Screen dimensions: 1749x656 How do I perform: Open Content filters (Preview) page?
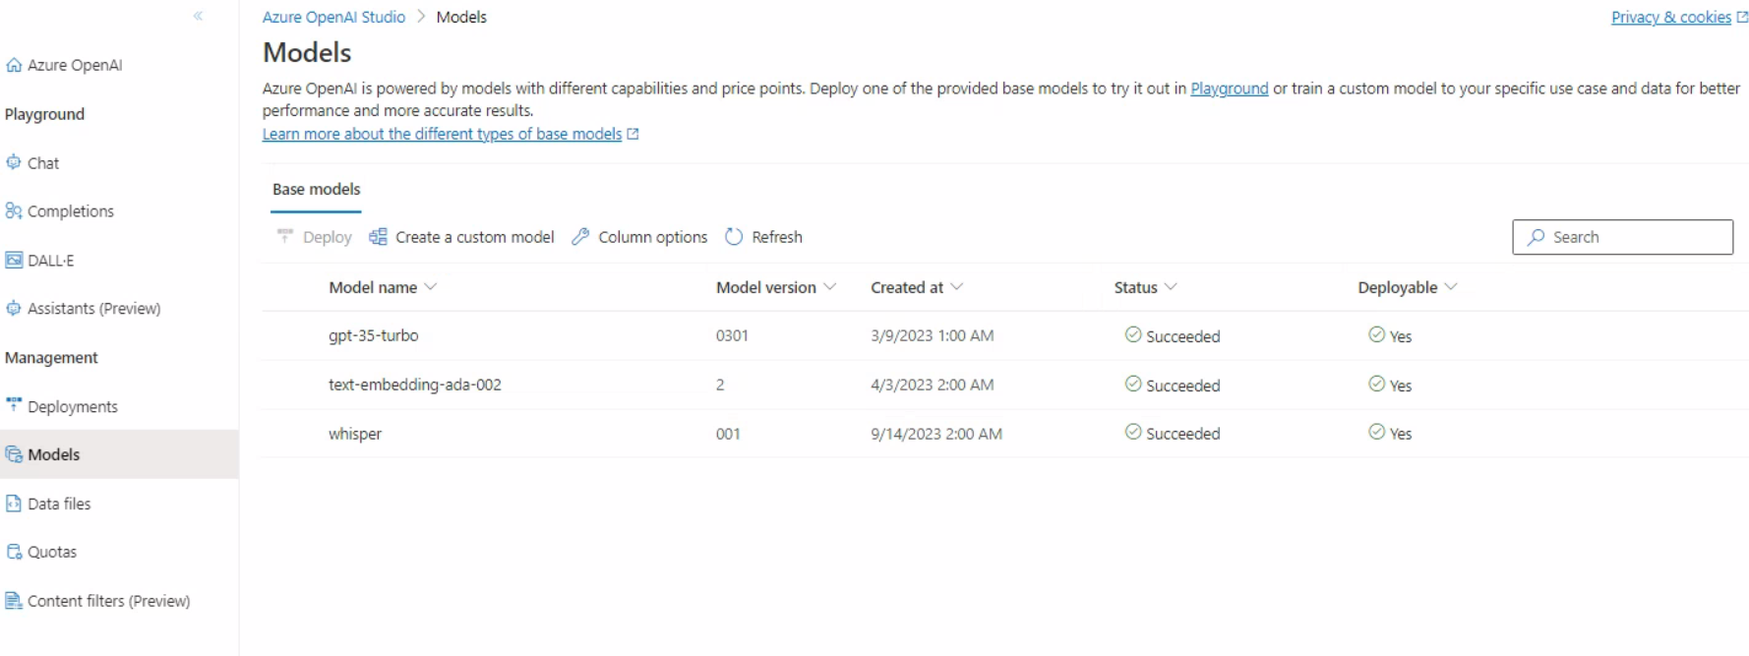108,601
